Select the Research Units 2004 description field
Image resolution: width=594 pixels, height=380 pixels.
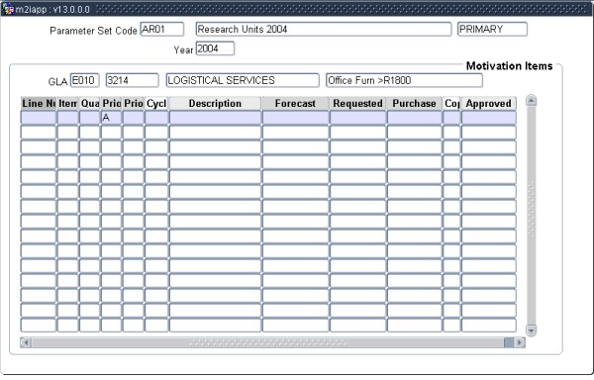(324, 29)
